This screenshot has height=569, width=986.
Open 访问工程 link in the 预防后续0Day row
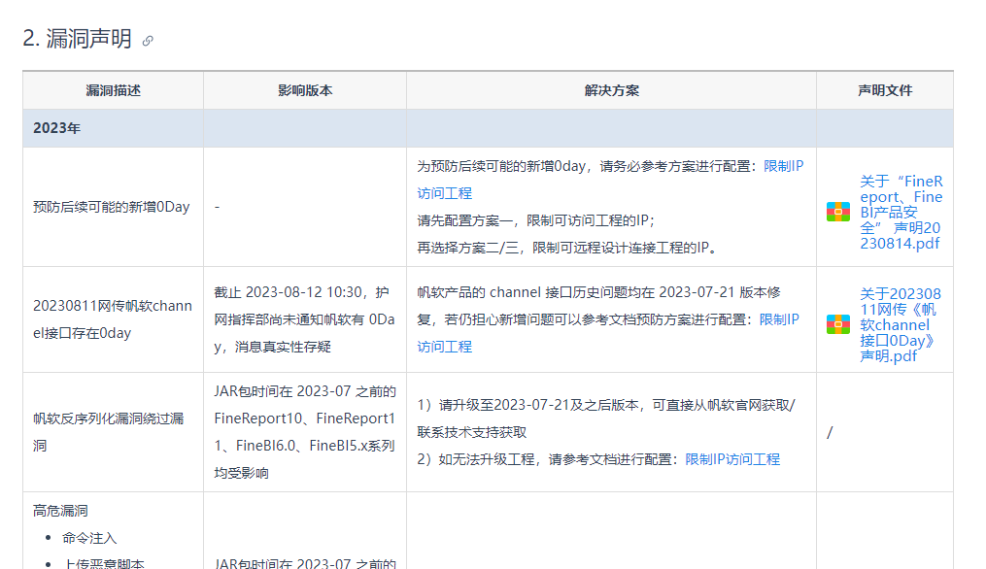[x=445, y=193]
